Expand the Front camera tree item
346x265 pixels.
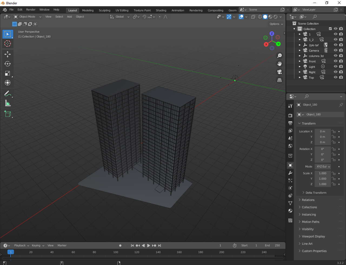(x=300, y=61)
